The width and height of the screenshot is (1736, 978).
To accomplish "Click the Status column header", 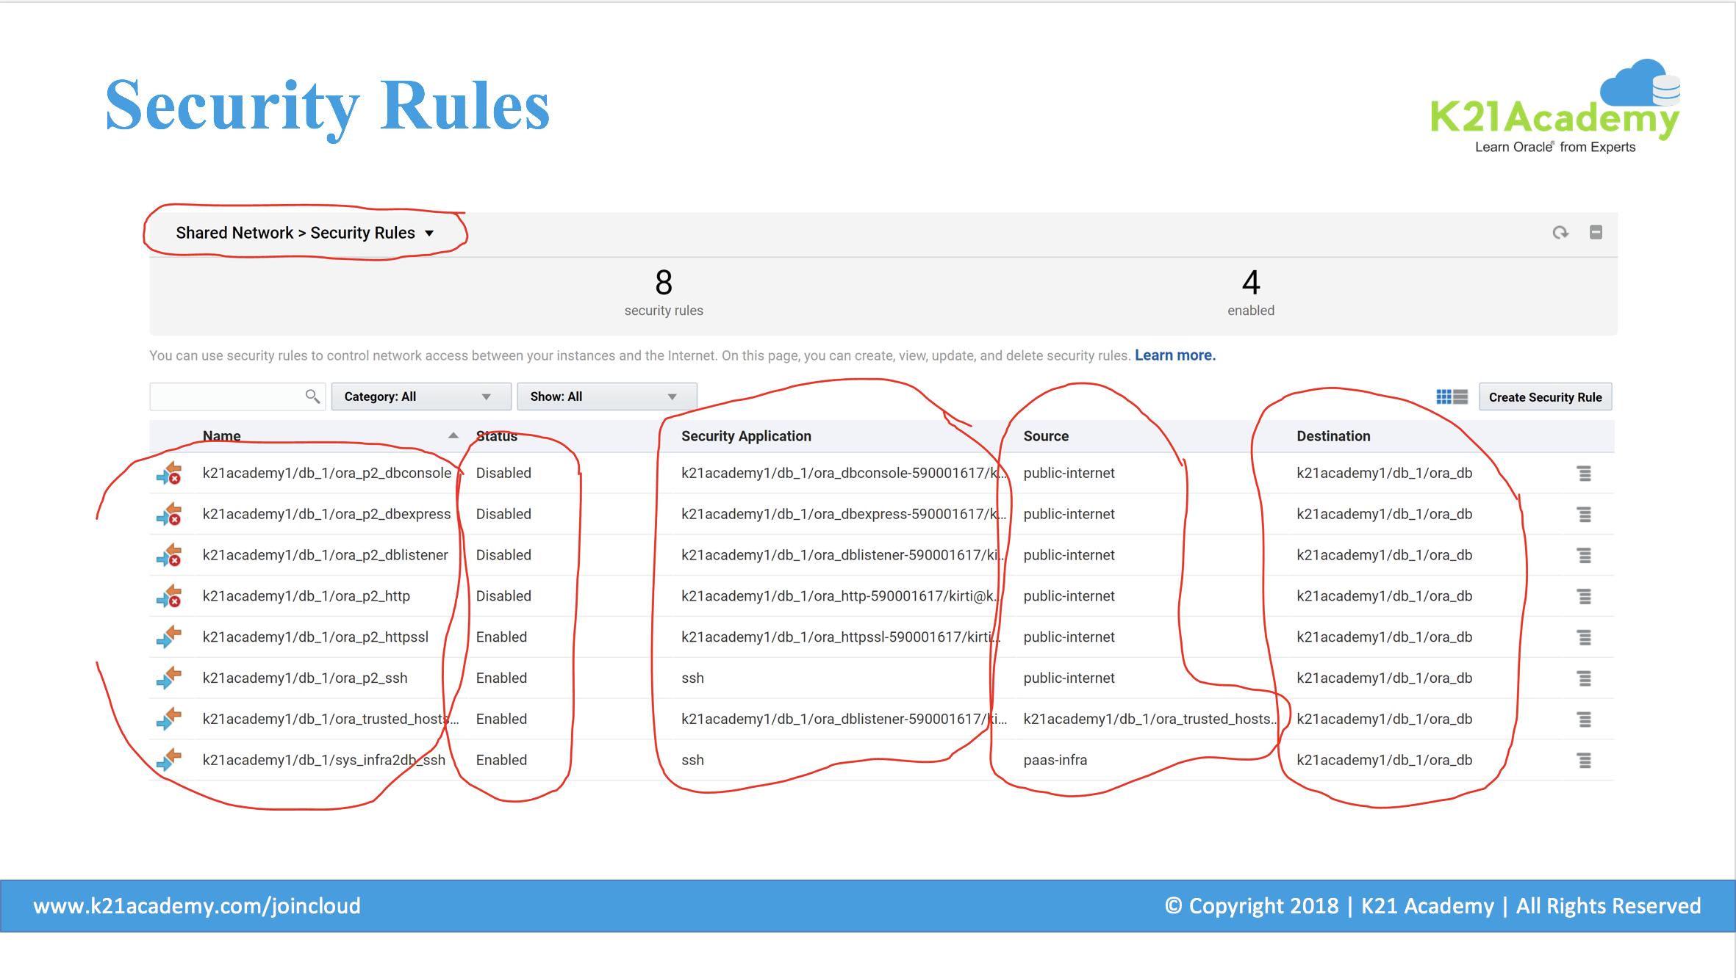I will point(497,436).
